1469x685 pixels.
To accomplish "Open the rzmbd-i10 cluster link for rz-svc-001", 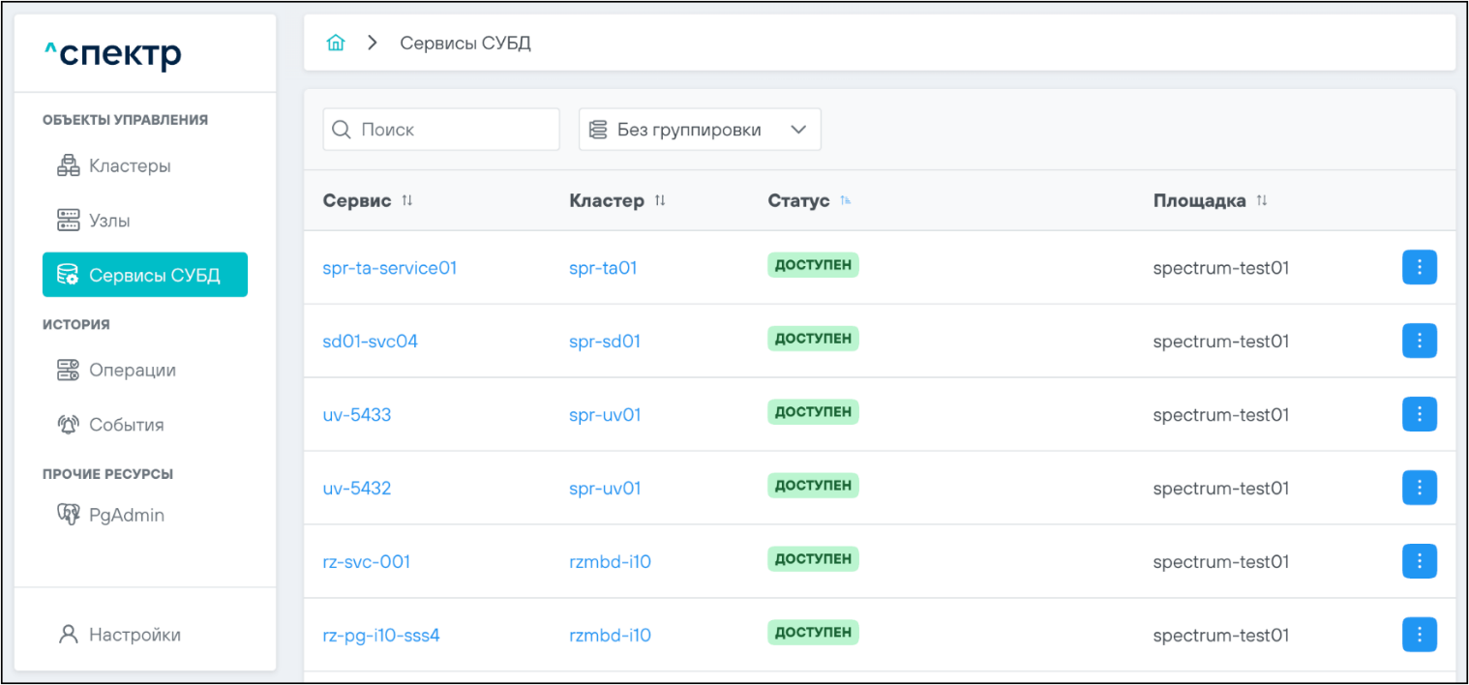I will [x=610, y=562].
